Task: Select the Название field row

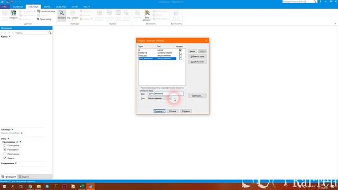Action: (157, 53)
